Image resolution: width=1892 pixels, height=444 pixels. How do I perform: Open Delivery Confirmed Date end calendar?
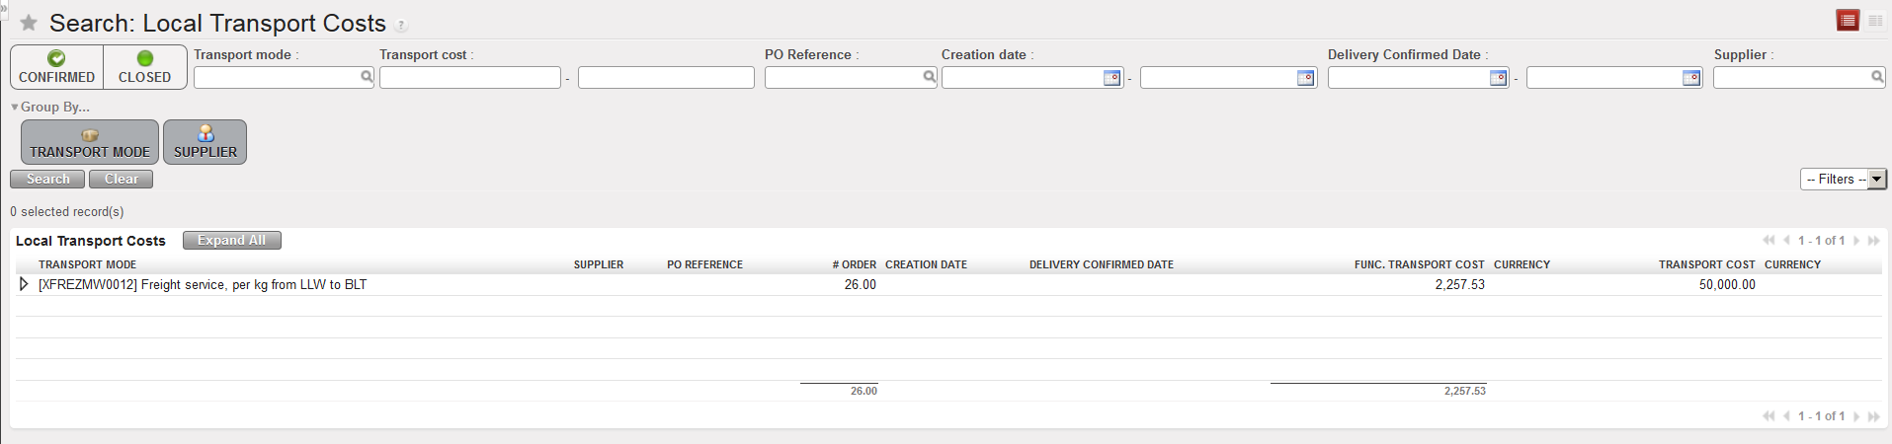click(x=1691, y=77)
